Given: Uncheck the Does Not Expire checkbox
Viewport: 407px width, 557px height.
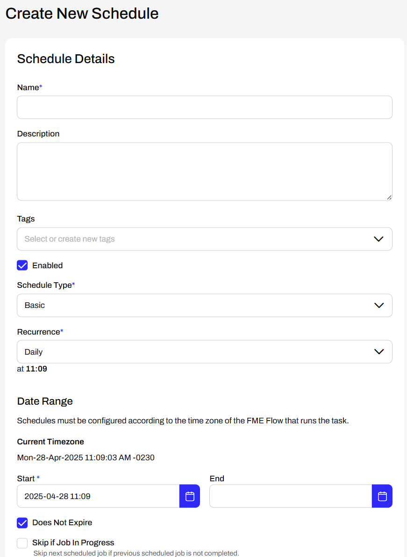Looking at the screenshot, I should tap(22, 522).
